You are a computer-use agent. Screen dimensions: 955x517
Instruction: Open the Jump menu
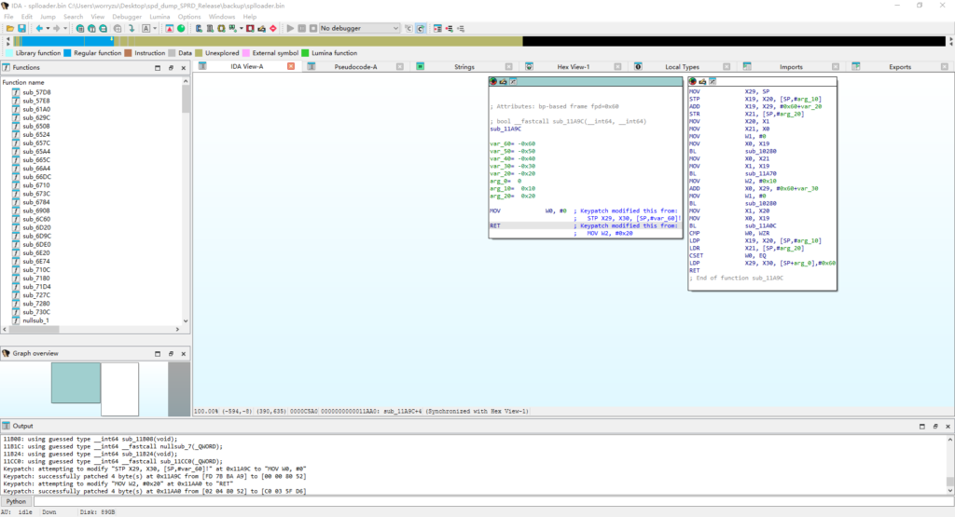coord(48,17)
